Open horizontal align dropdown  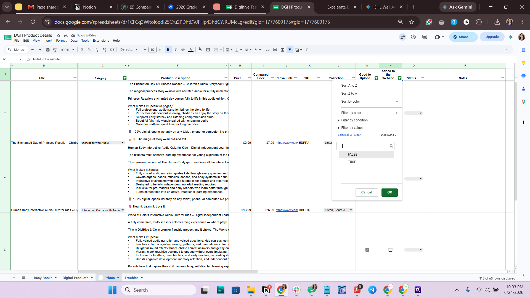[229, 50]
